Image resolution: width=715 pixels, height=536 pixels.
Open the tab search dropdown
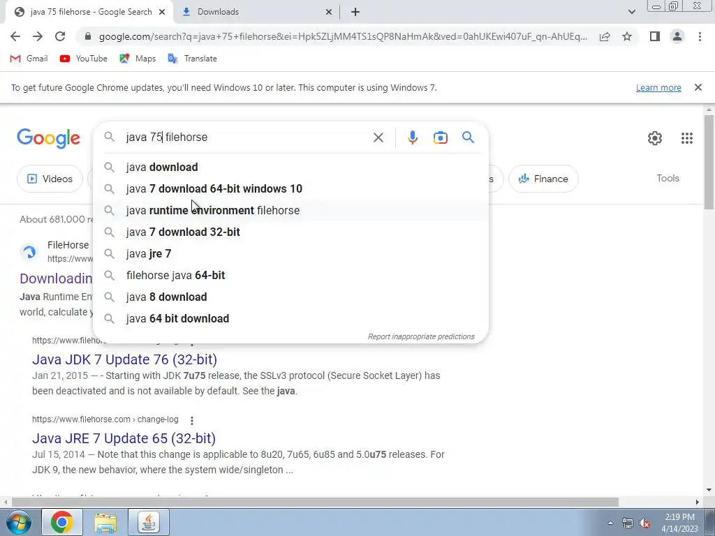pyautogui.click(x=631, y=12)
